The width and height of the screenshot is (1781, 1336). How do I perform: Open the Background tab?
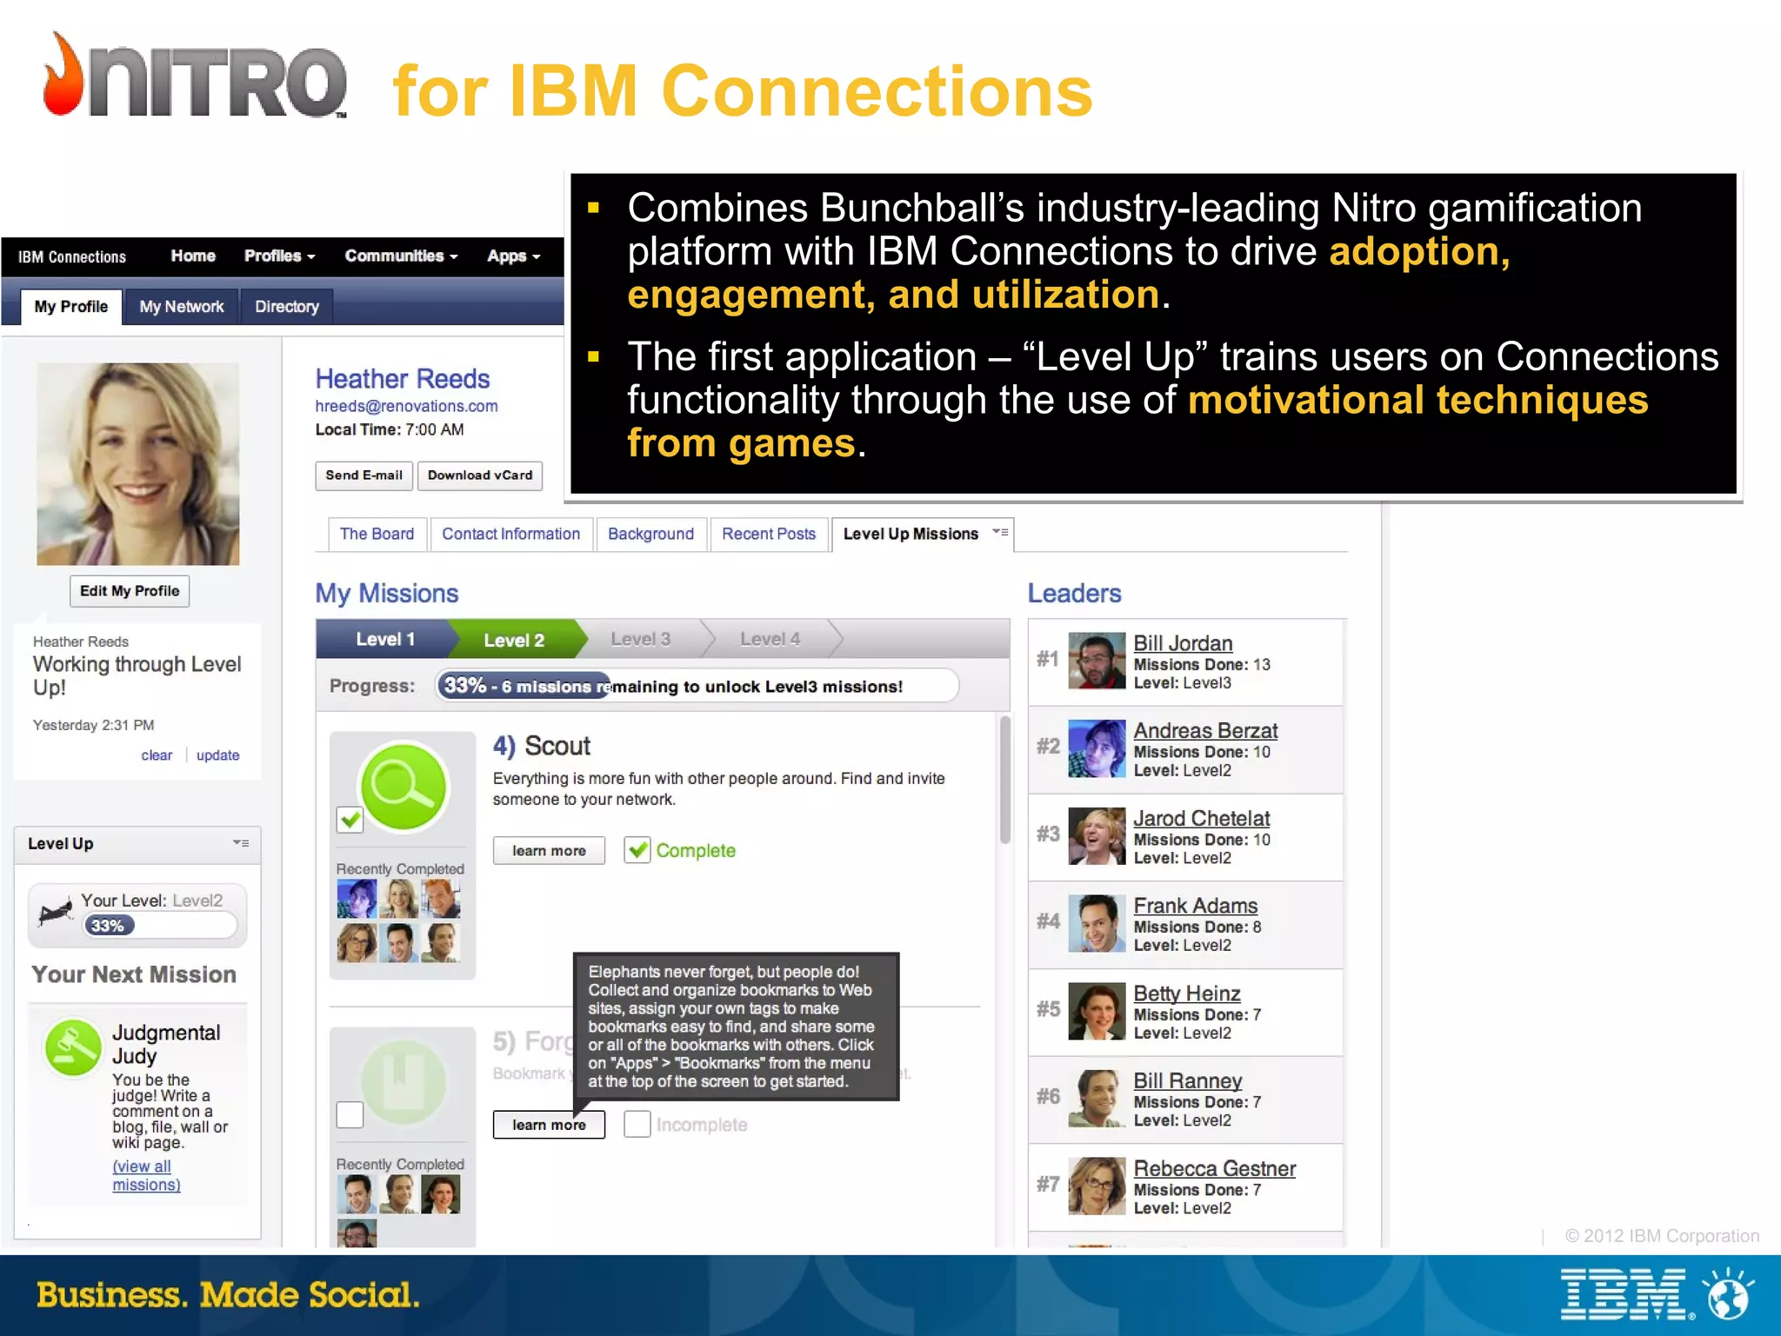(x=650, y=534)
